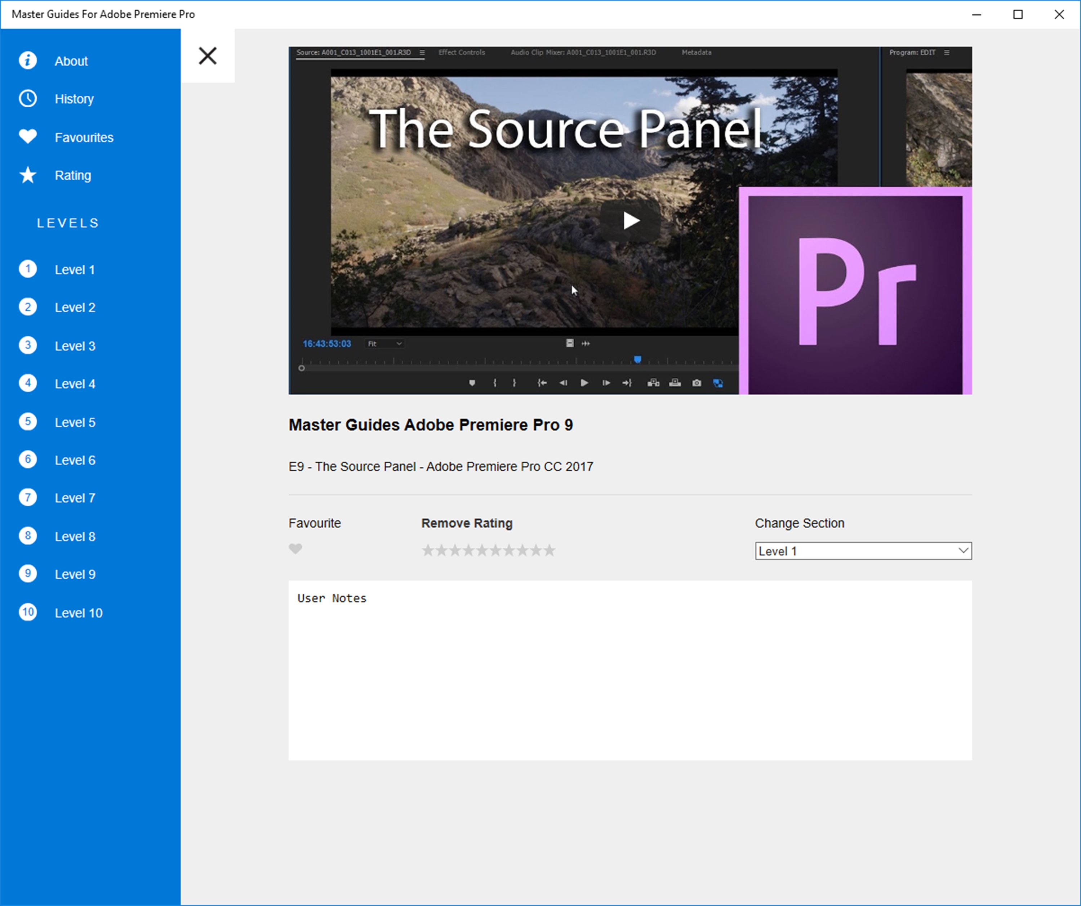The image size is (1081, 906).
Task: Select the Level 10 number badge
Action: click(28, 612)
